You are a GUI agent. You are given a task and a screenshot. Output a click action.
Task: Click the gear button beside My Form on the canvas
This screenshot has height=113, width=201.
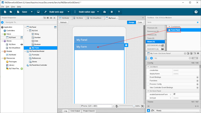(126, 45)
